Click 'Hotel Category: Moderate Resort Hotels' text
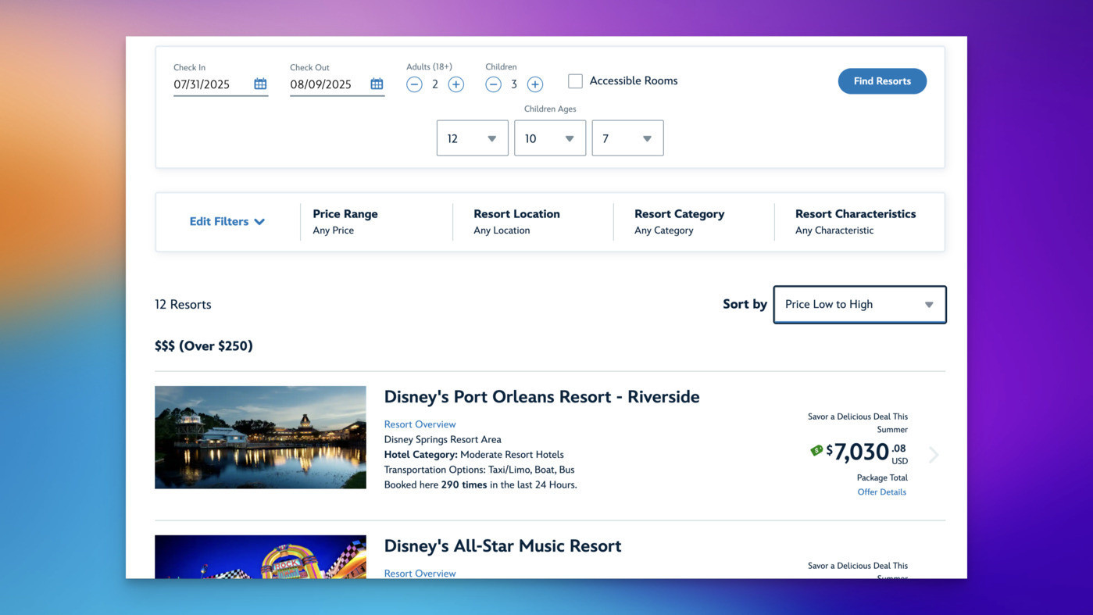The height and width of the screenshot is (615, 1093). point(473,455)
